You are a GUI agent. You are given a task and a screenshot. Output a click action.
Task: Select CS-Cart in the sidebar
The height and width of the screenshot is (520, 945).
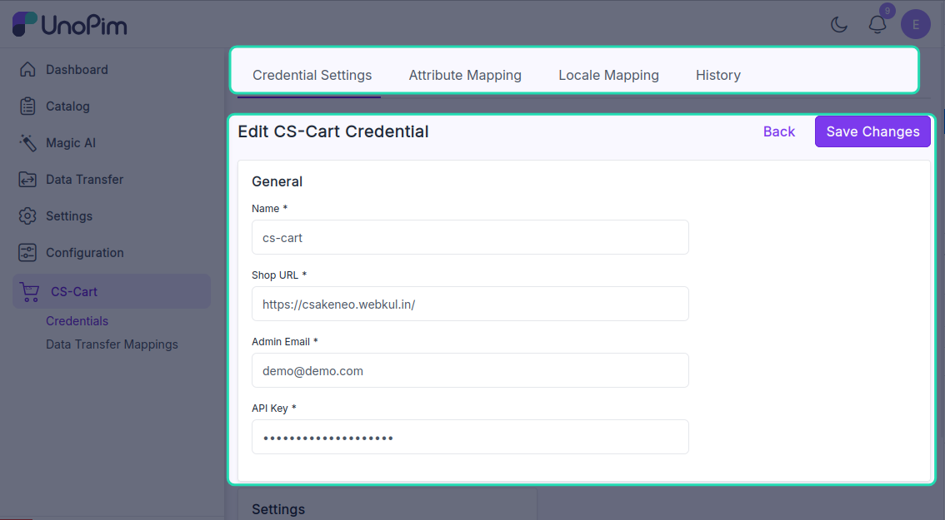pos(112,291)
